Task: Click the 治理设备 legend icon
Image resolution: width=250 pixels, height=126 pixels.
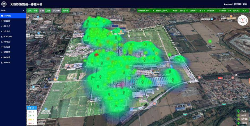Action: [238, 119]
